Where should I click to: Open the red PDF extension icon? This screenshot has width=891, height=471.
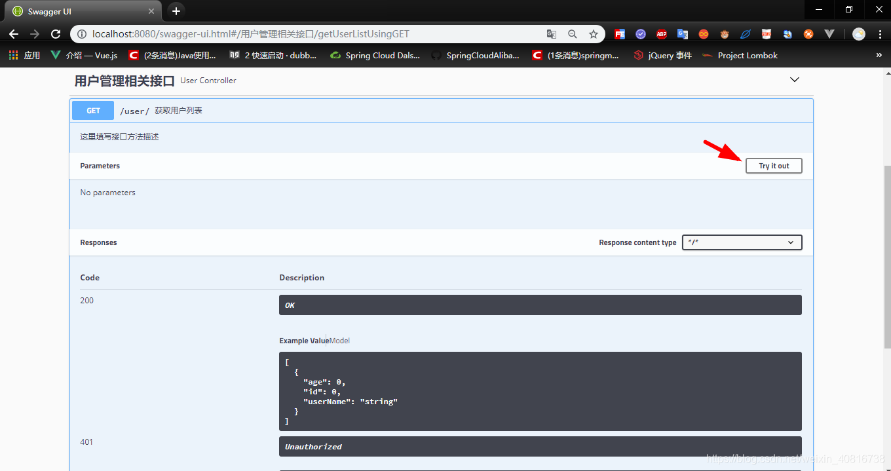click(767, 34)
